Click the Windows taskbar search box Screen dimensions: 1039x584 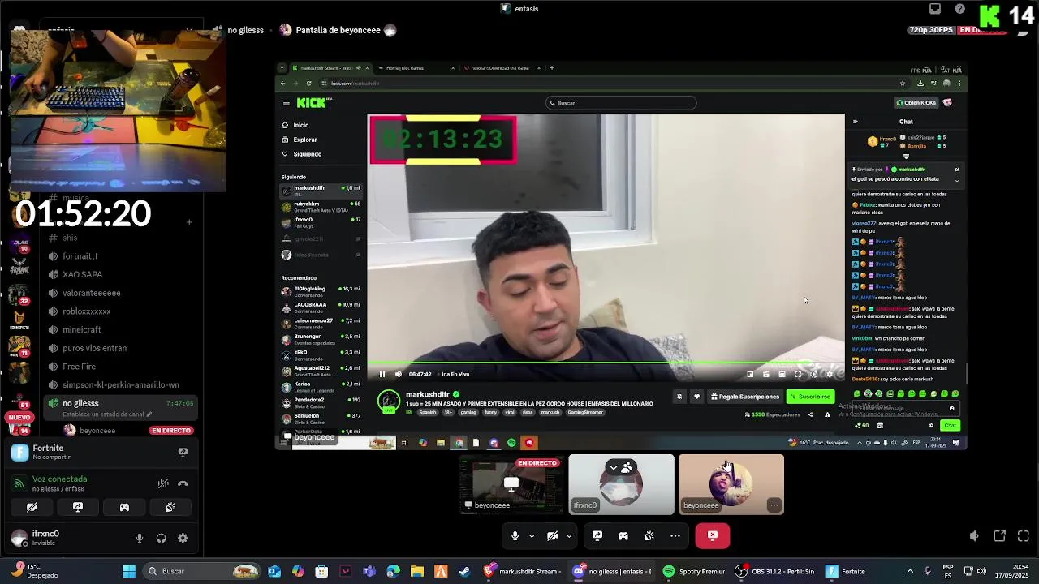click(x=202, y=571)
